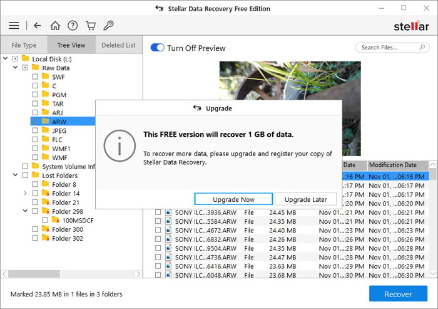Toggle the Turn Off Preview switch
This screenshot has height=309, width=438.
157,48
